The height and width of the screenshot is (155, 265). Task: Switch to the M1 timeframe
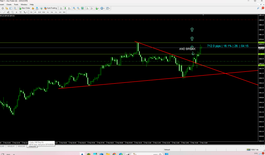pos(31,12)
